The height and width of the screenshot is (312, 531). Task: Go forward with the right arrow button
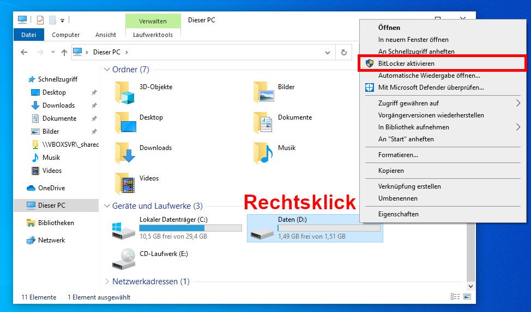40,52
